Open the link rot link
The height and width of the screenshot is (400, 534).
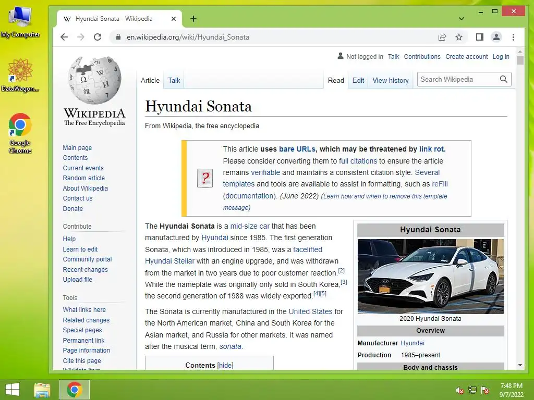431,149
